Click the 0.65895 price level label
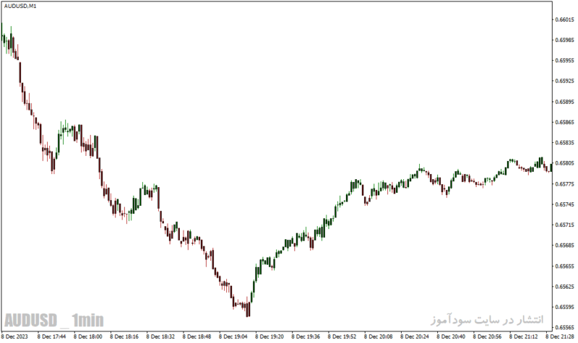The image size is (578, 343). tap(565, 102)
